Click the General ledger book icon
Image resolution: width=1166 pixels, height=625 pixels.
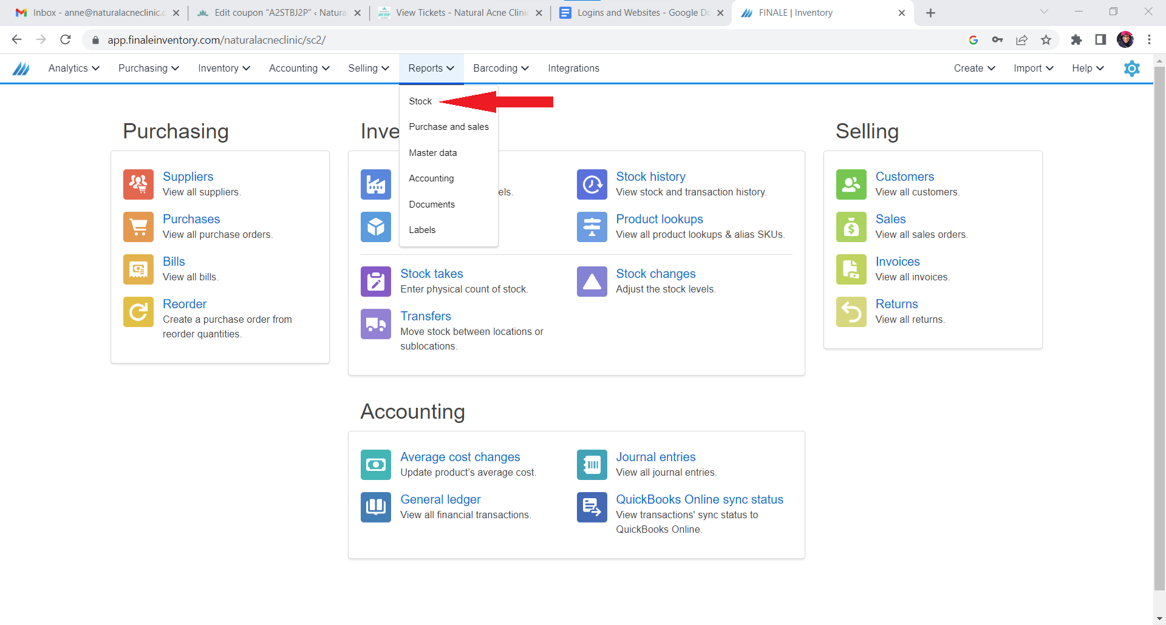click(x=376, y=507)
